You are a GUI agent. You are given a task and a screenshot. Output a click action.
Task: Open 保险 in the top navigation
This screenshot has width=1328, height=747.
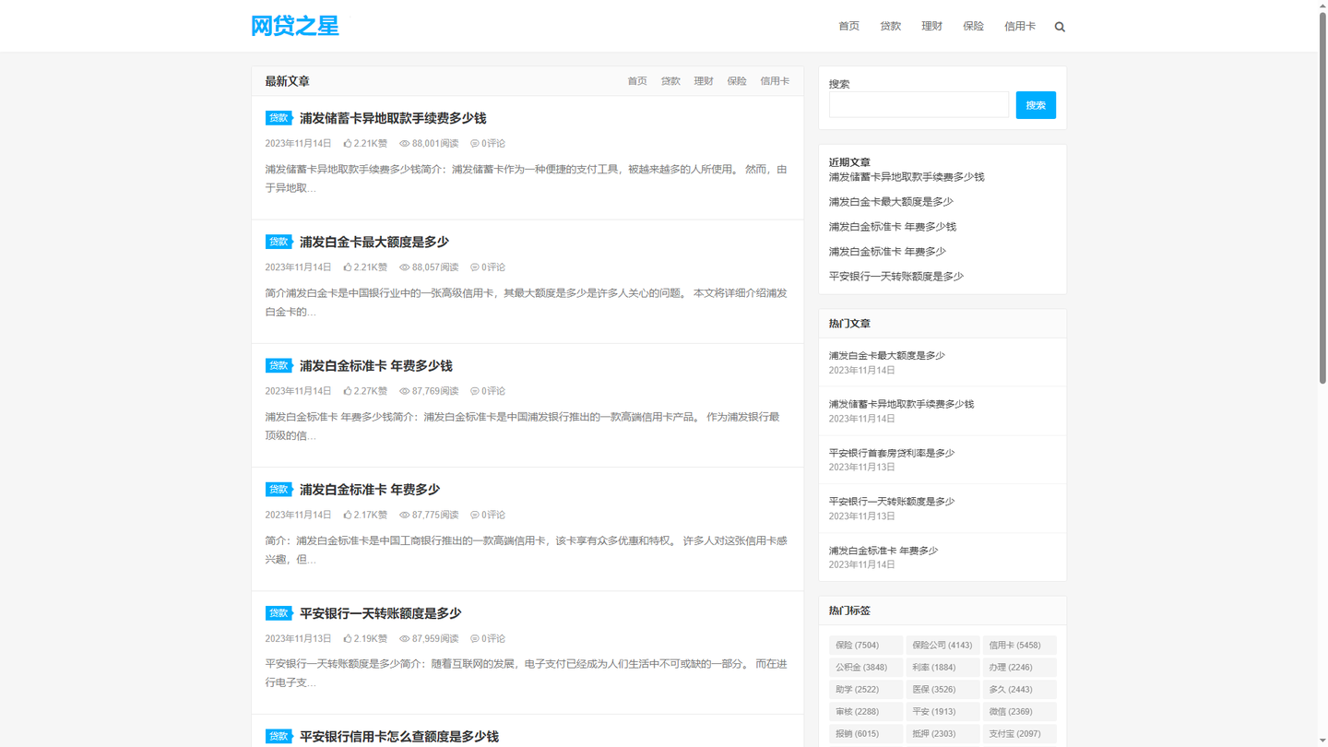point(973,26)
